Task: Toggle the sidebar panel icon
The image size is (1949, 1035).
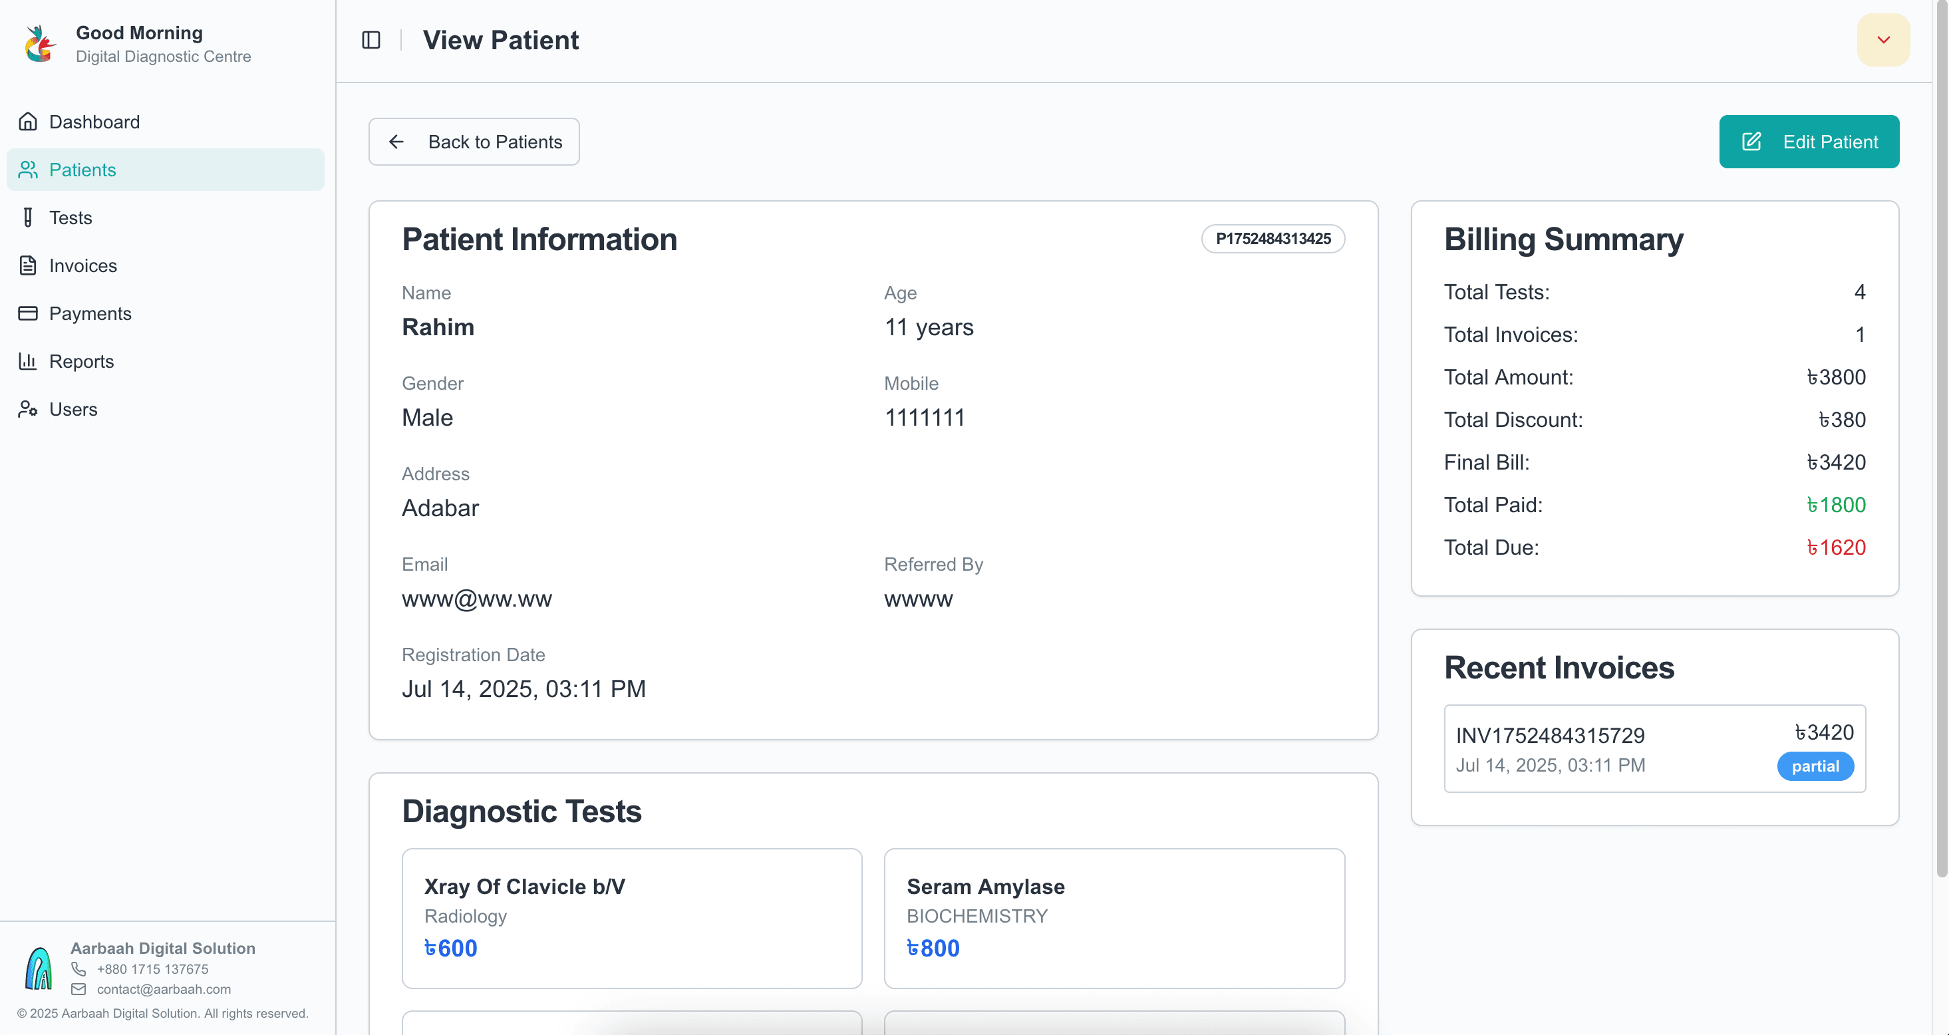Action: (371, 40)
